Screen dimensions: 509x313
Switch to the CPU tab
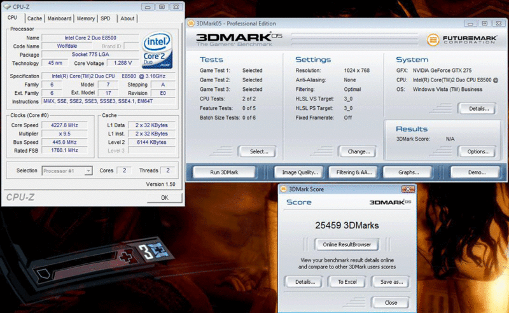click(x=12, y=18)
